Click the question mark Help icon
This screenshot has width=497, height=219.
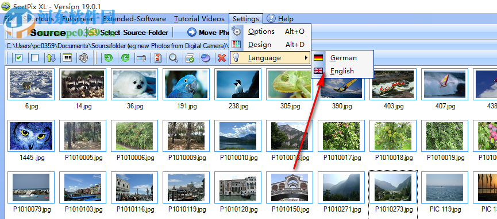[271, 19]
